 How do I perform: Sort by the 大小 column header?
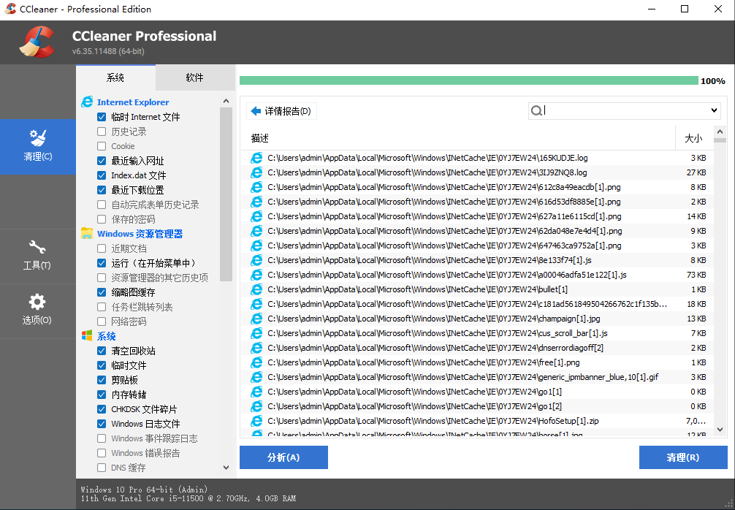pos(693,138)
